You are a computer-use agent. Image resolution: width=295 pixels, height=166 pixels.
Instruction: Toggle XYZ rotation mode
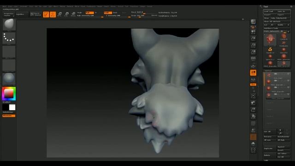tap(253, 84)
